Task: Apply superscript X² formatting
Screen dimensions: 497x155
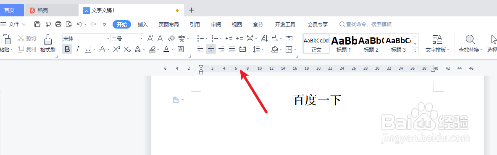Action: (117, 49)
